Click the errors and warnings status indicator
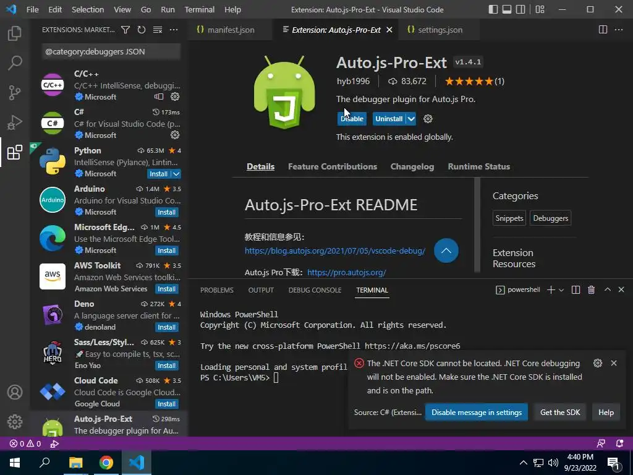 pos(25,443)
